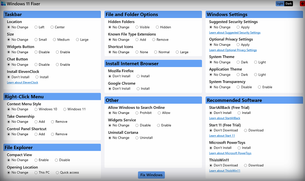Open Learn about Start 11 link
Viewport: 305px width, 181px height.
tap(222, 136)
